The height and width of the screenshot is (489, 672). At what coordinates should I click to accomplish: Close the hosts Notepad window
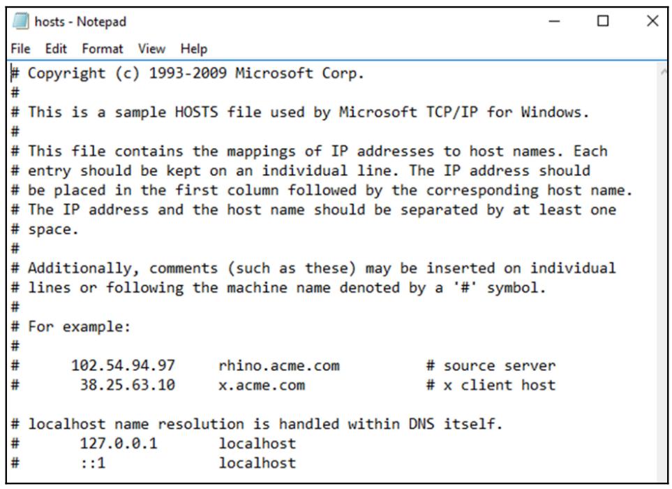[652, 22]
